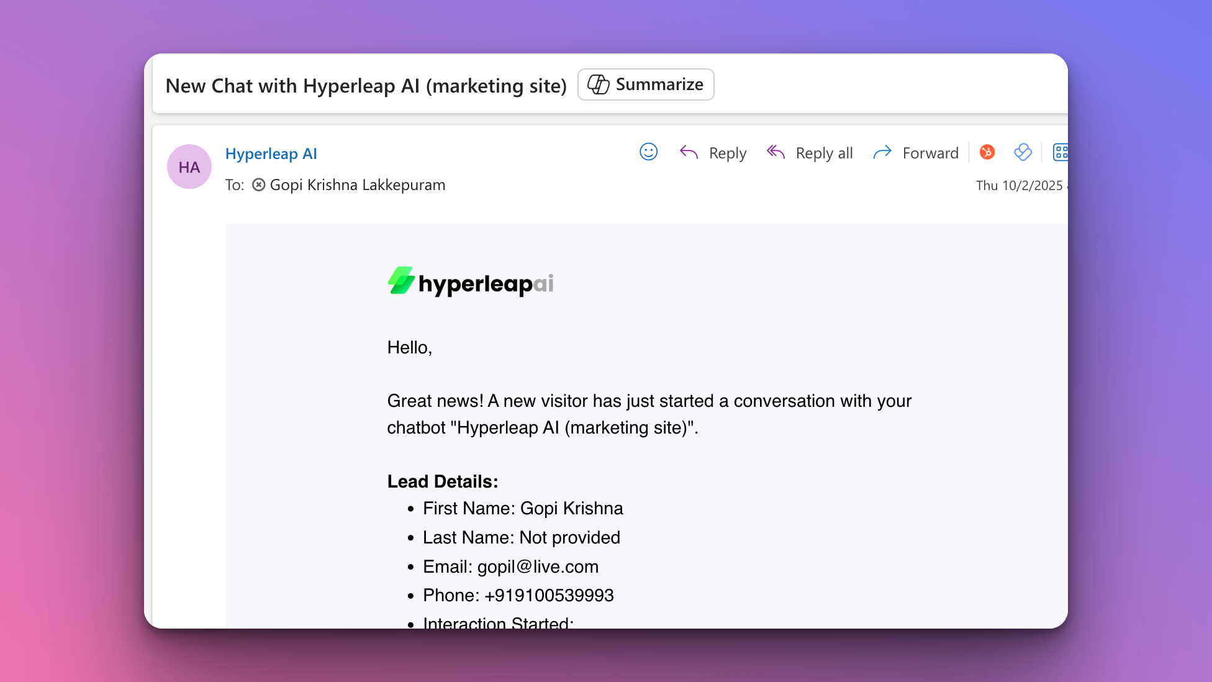Click the HA sender avatar circle

pos(189,167)
